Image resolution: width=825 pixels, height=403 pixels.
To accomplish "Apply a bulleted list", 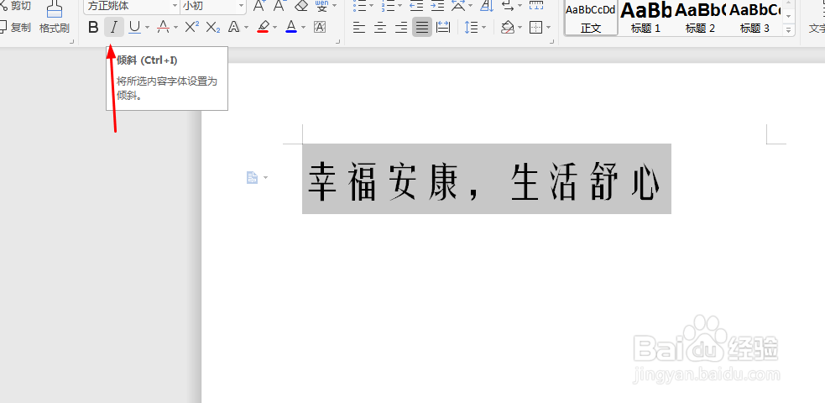I will click(x=360, y=7).
